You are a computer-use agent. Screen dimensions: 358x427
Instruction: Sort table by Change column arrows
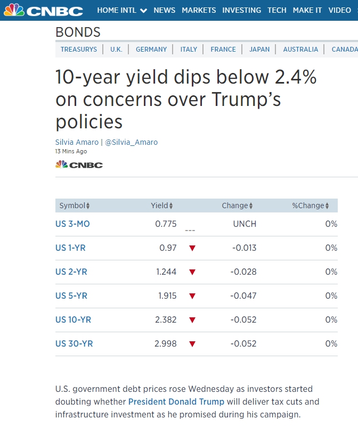[x=251, y=206]
